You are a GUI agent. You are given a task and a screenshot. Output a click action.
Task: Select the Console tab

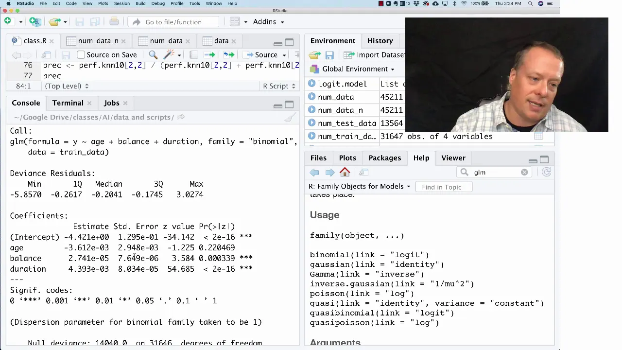point(26,103)
